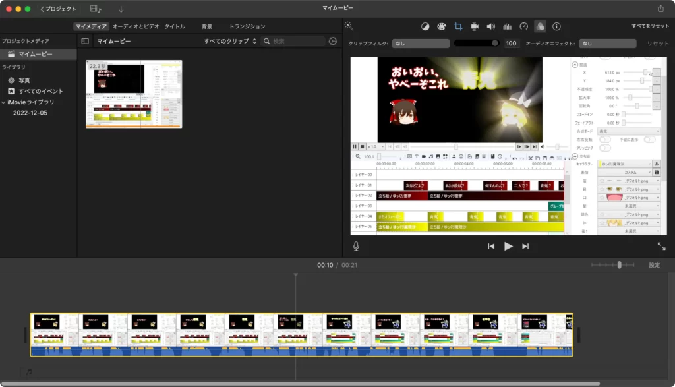Click the クリップフィルタ: label
This screenshot has height=387, width=675.
tap(368, 44)
